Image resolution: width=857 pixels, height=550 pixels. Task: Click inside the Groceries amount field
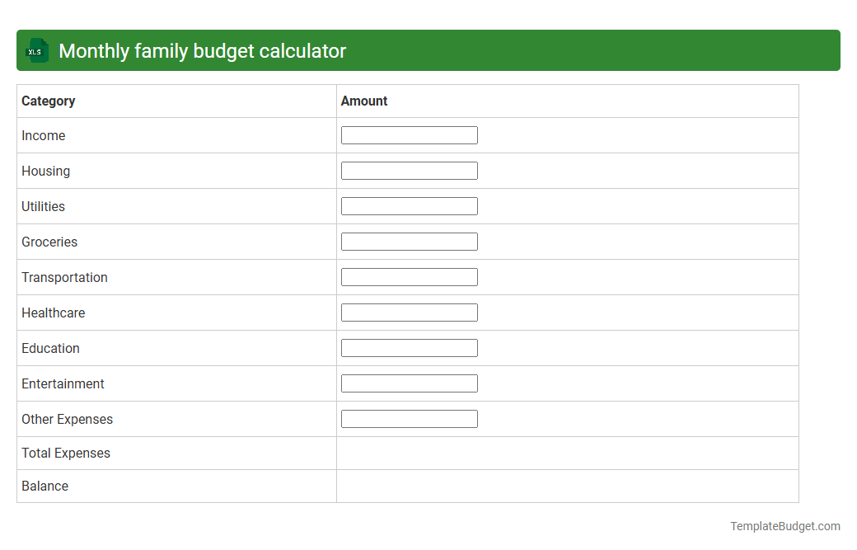pos(409,241)
